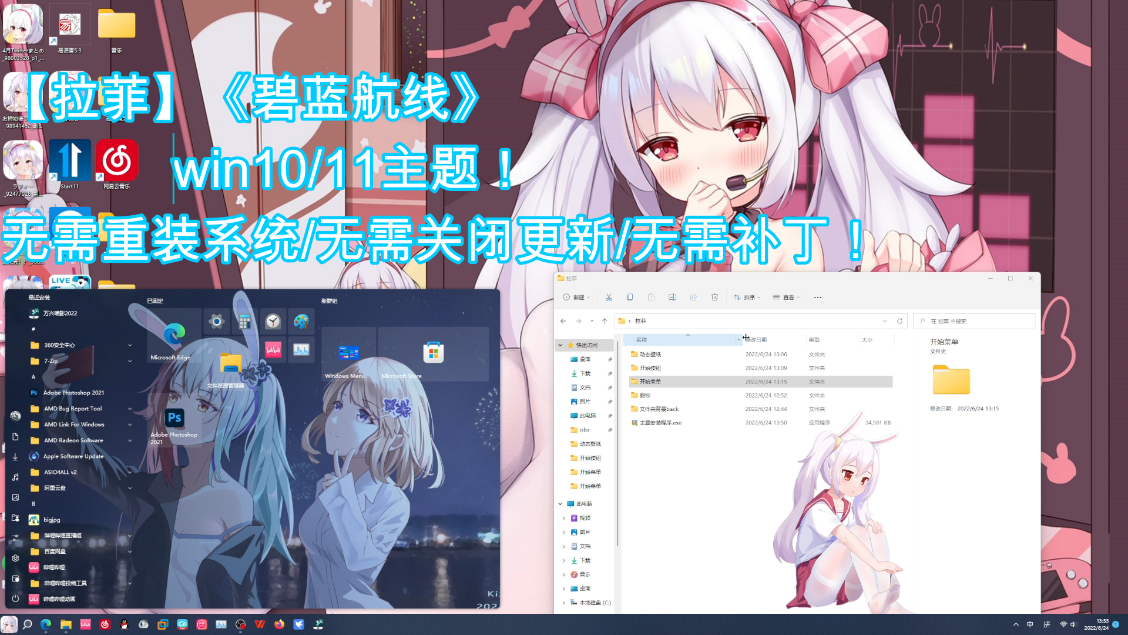Open 桌面 in quick access sidebar
Screen dimensions: 1128x635
point(585,359)
